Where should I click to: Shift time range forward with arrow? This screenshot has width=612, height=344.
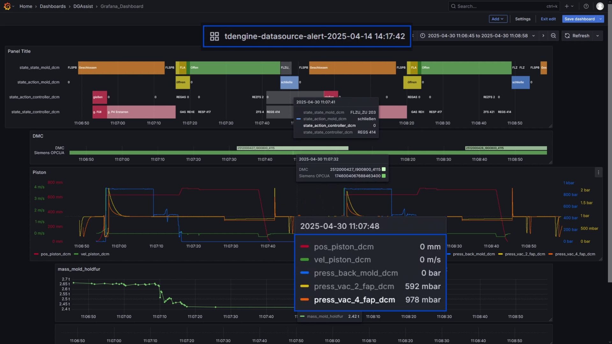pos(543,36)
